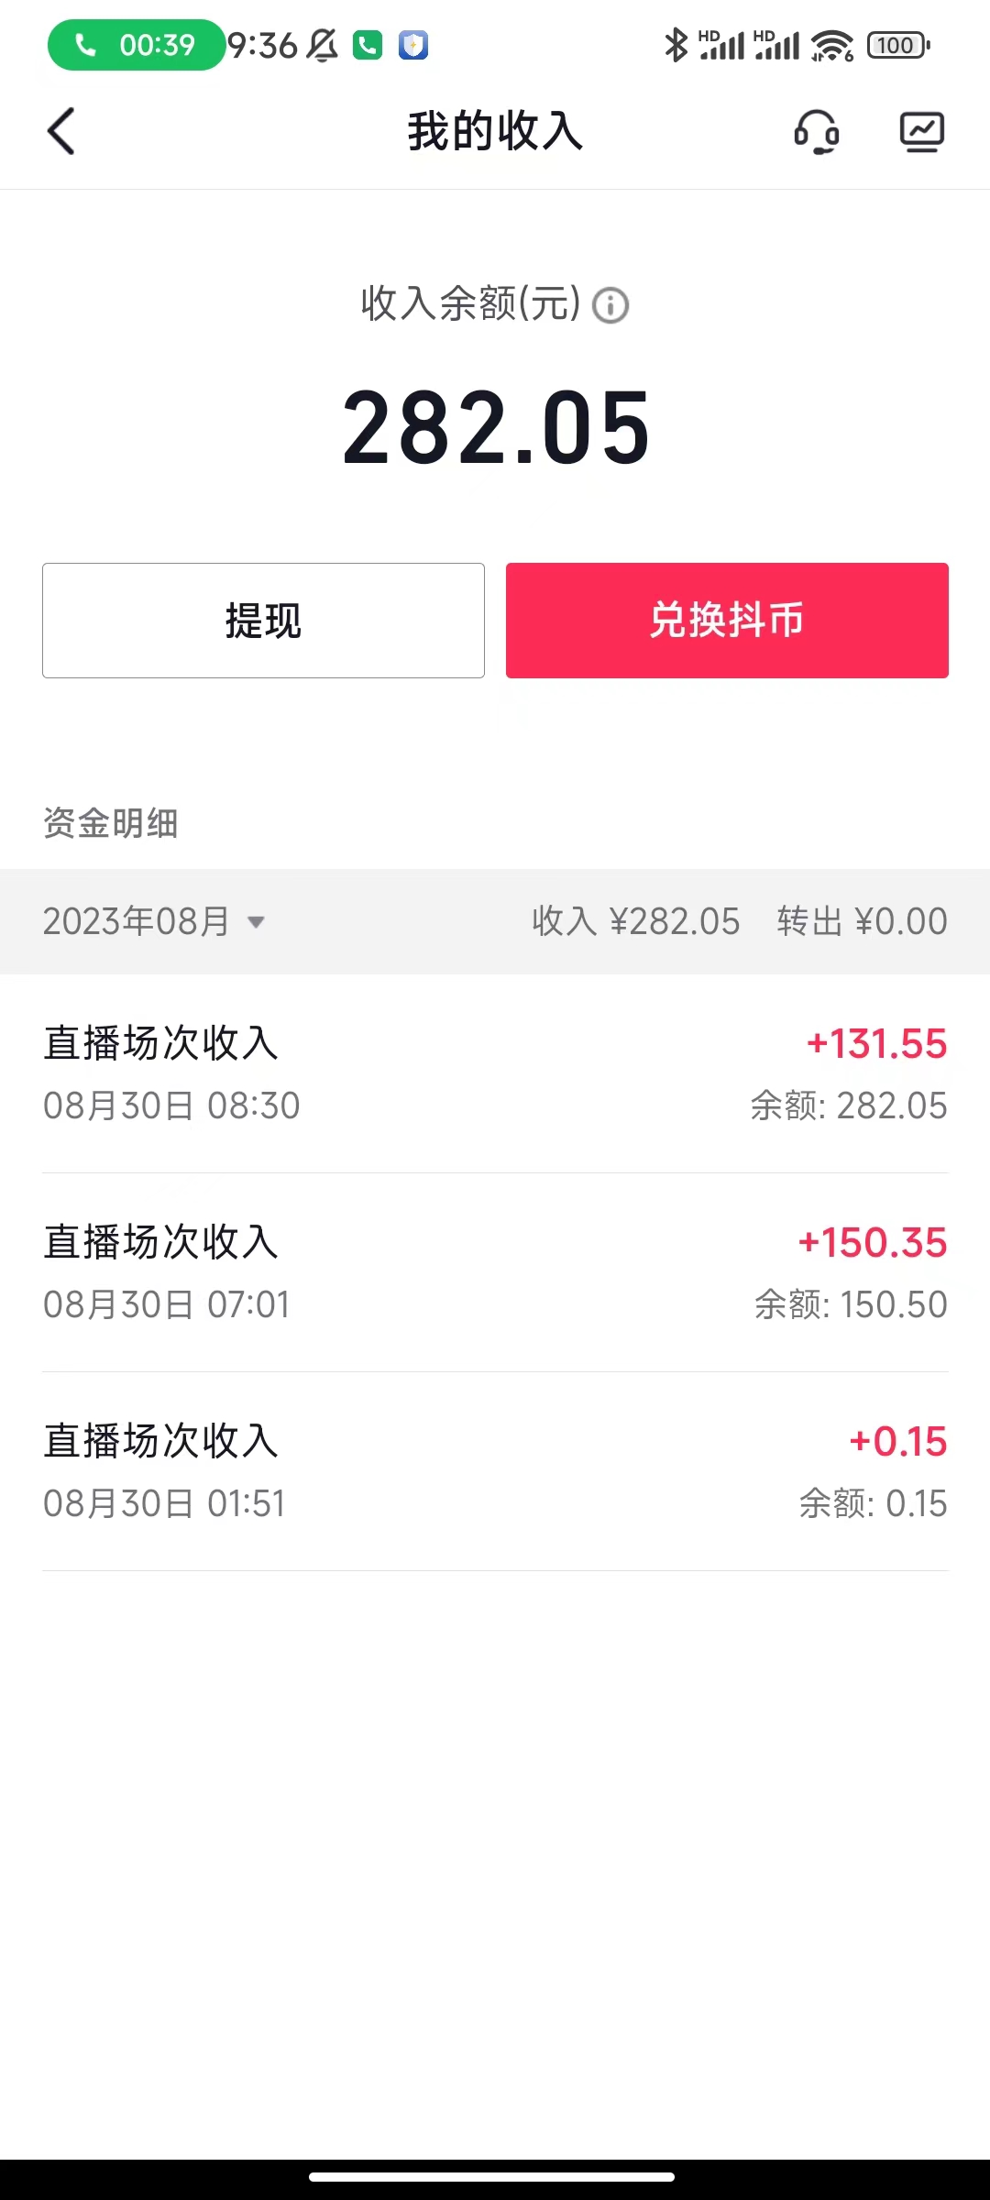Tap the blue shield status icon
This screenshot has height=2200, width=990.
(x=413, y=45)
